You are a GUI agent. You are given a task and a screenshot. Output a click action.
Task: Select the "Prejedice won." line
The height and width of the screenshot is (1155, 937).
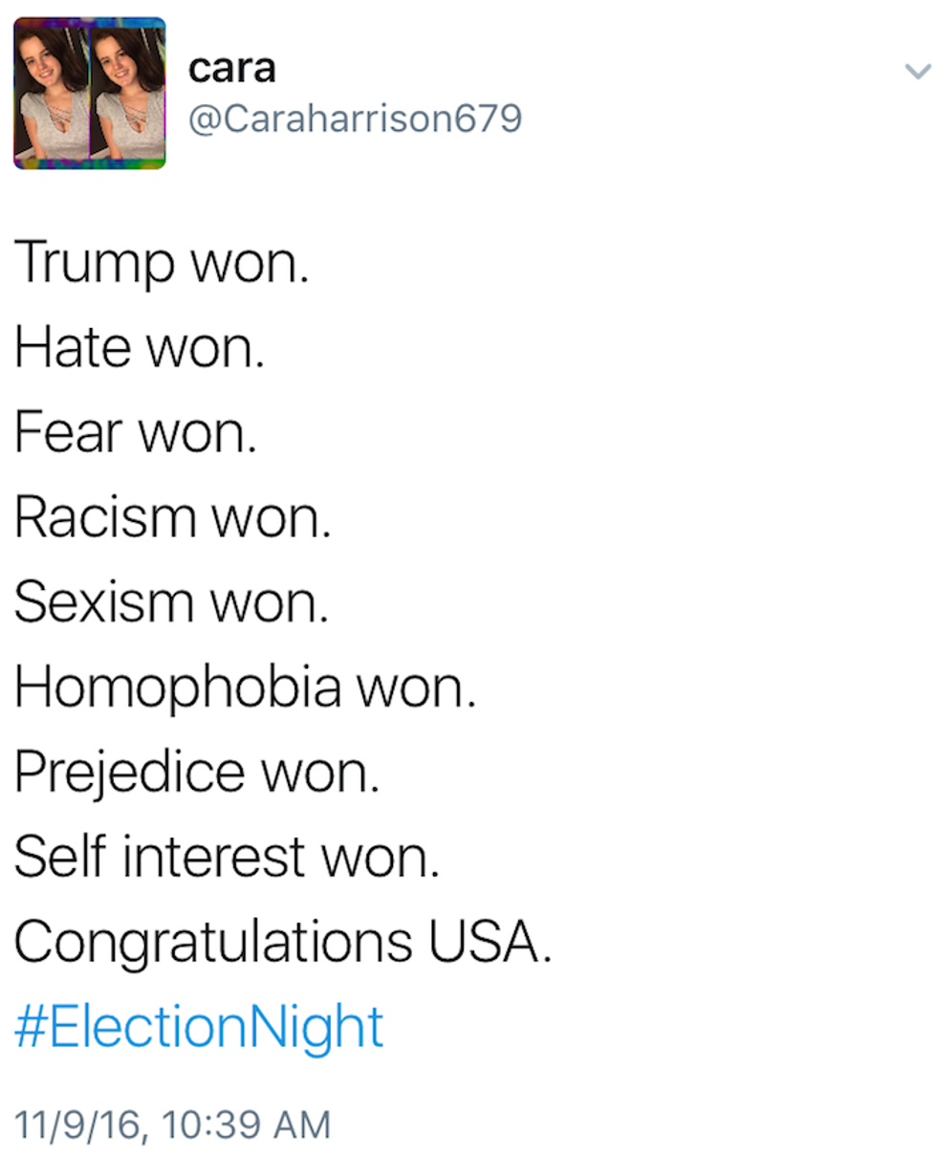pyautogui.click(x=197, y=773)
